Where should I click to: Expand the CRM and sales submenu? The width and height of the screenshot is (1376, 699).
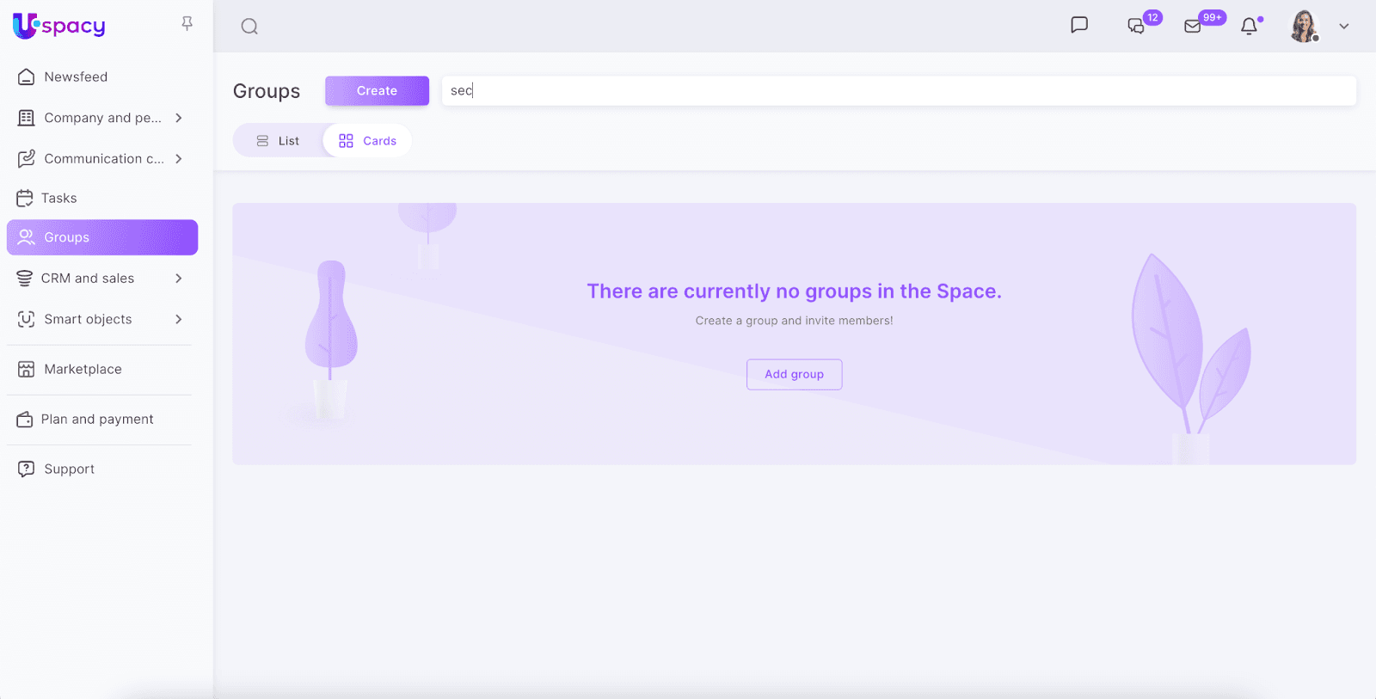click(x=179, y=279)
